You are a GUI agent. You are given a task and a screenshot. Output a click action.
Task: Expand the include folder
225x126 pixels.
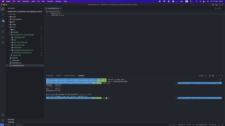(x=25, y=32)
